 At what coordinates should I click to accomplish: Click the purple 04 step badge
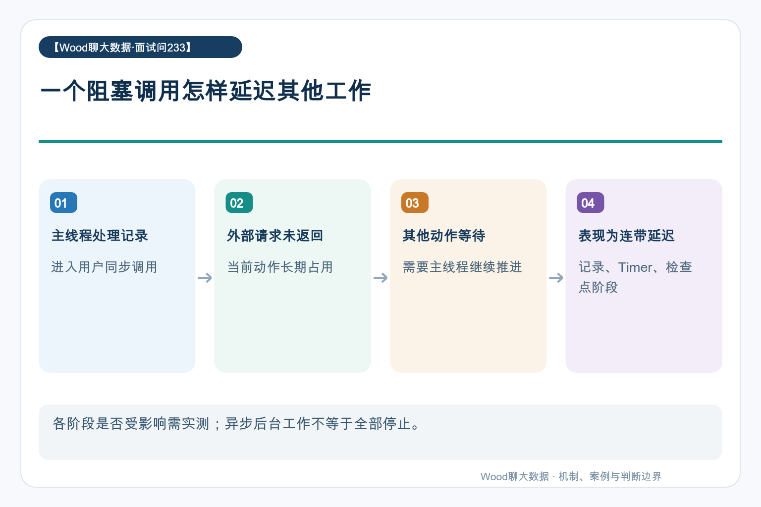591,203
